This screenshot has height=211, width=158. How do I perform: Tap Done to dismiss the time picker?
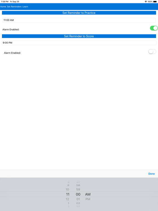[x=151, y=174]
